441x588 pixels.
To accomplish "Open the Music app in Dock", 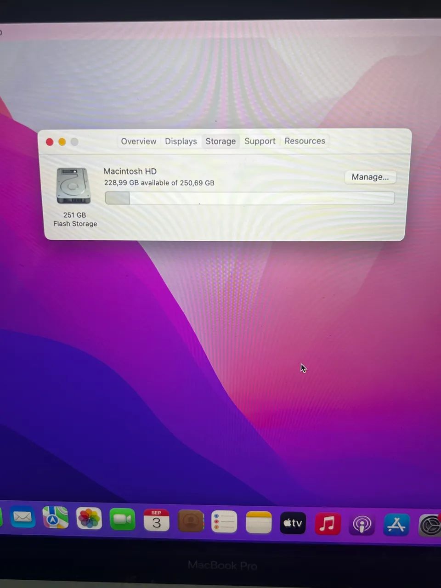I will (x=328, y=524).
